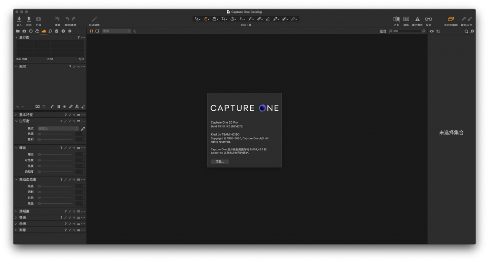The image size is (489, 262).
Task: Switch viewer to multi-view grid mode
Action: coord(91,31)
